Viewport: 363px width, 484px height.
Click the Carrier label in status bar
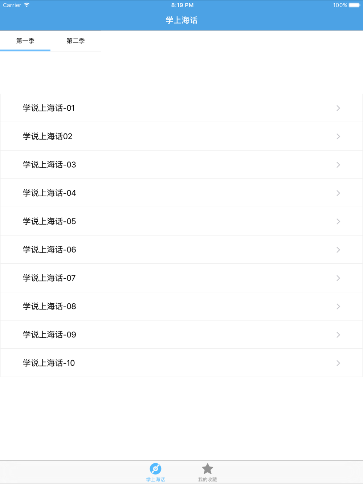[12, 5]
